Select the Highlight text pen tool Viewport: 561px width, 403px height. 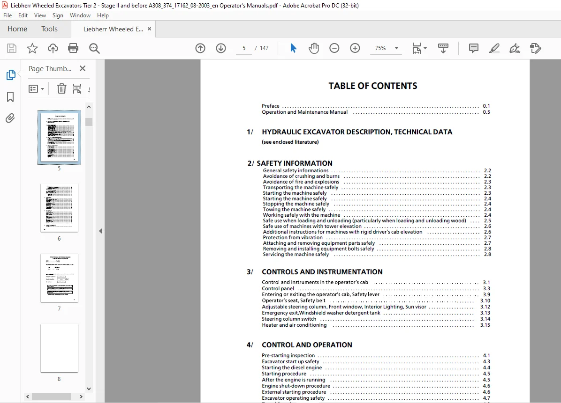click(494, 48)
